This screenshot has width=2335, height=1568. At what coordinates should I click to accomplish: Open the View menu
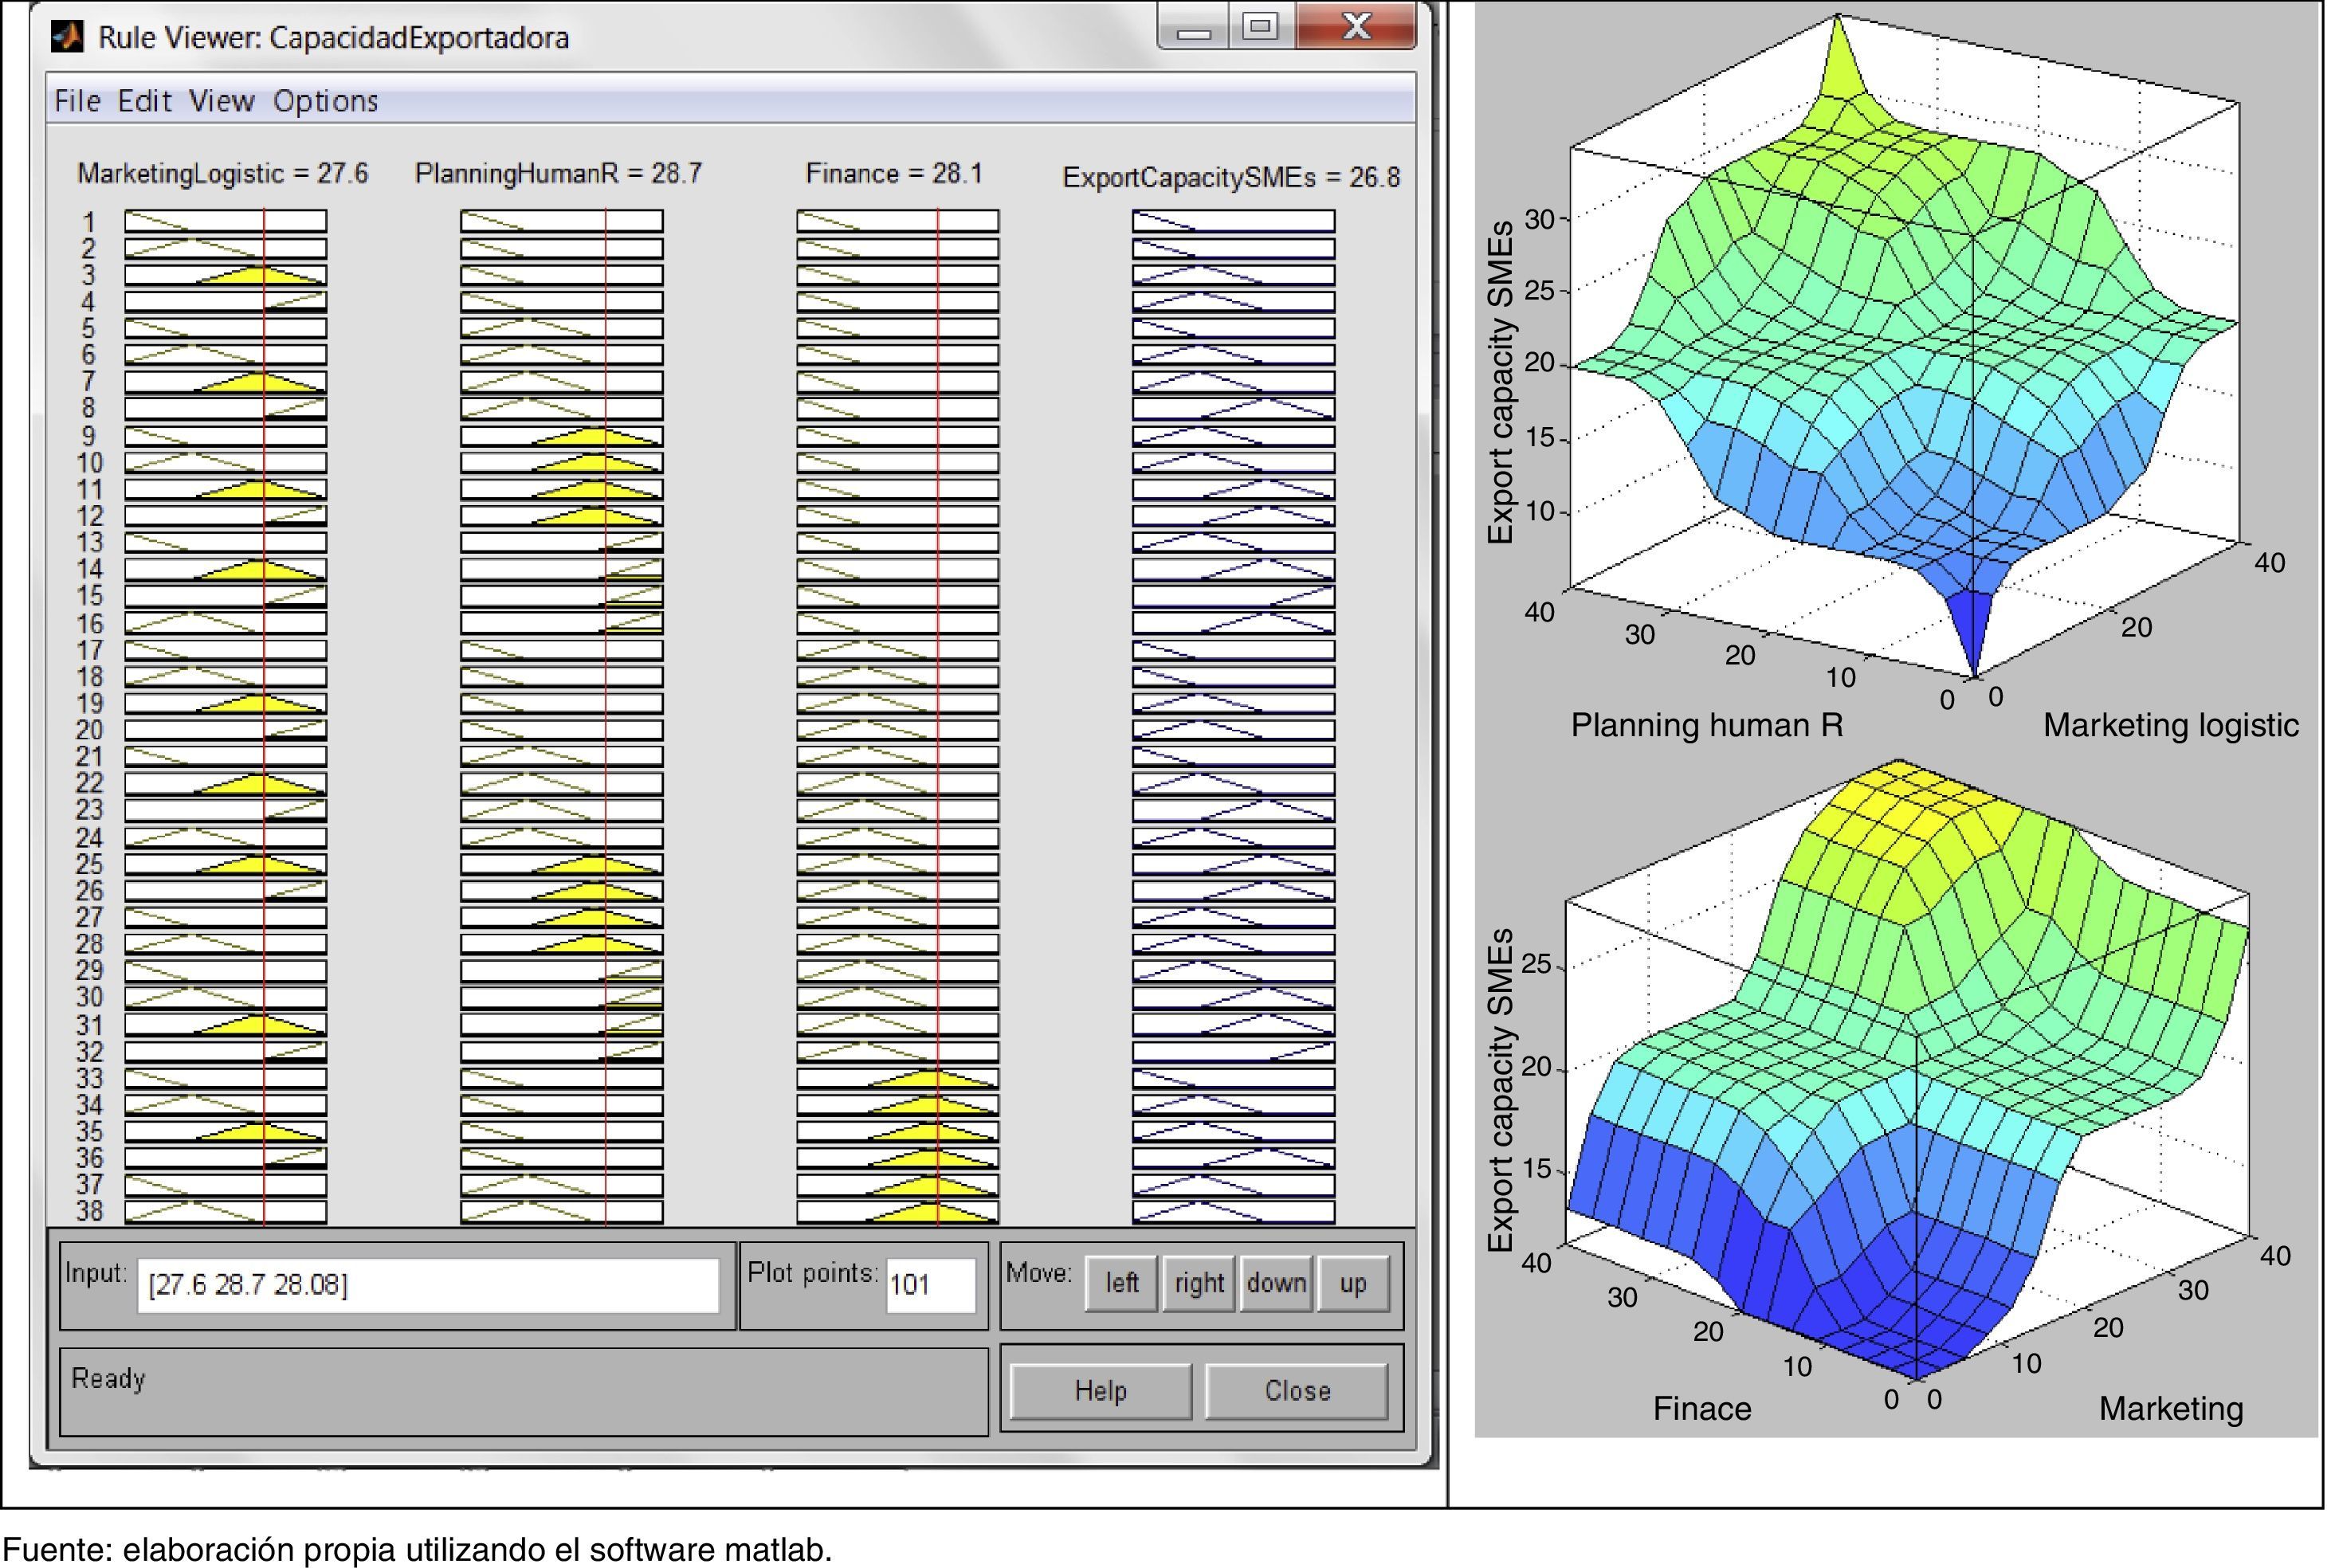(221, 101)
